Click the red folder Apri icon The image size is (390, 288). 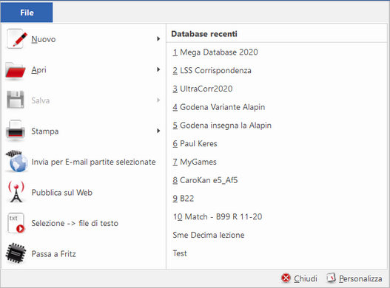[x=16, y=70]
